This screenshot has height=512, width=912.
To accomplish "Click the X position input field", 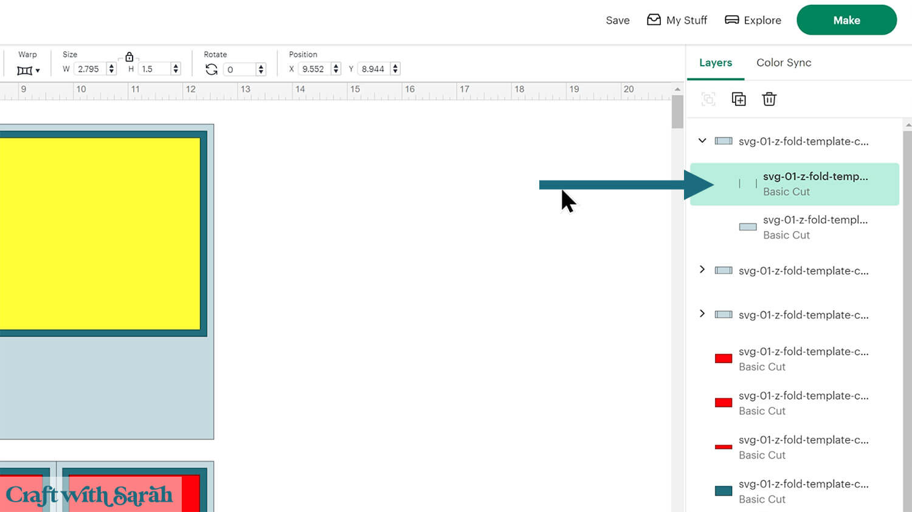I will [x=314, y=69].
